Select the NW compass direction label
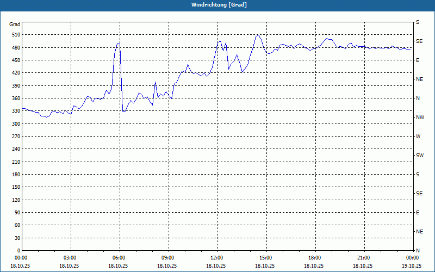The height and width of the screenshot is (272, 435). pos(420,118)
